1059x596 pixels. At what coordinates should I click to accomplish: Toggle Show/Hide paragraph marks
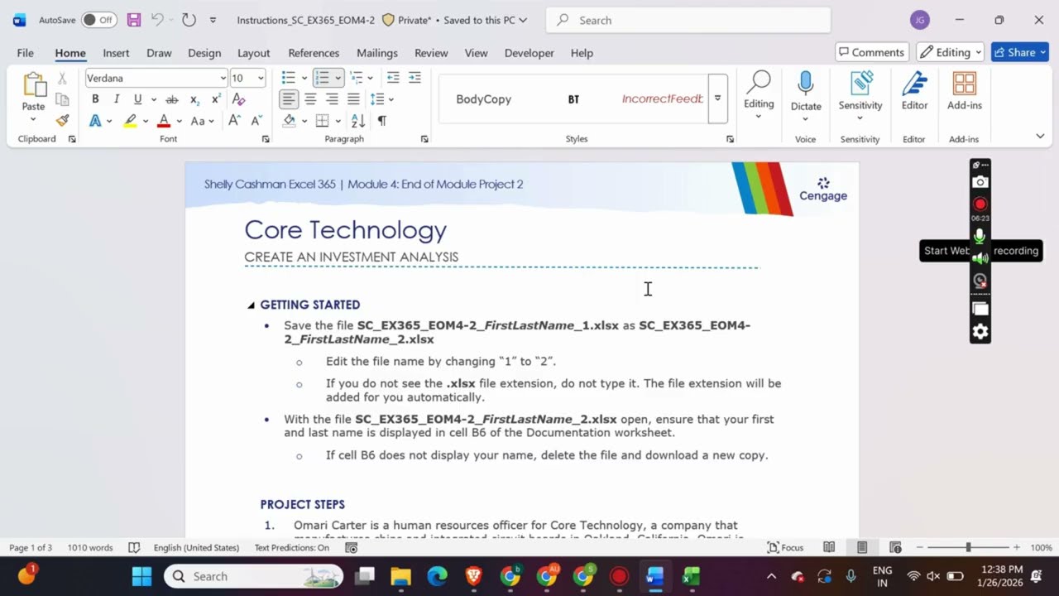point(381,121)
